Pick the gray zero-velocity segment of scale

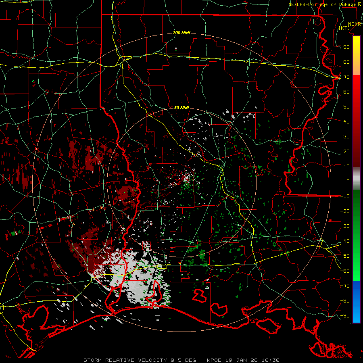[356, 179]
